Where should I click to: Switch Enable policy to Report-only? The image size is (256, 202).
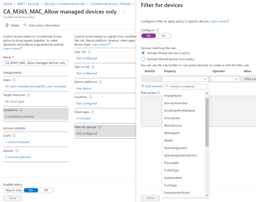[14, 190]
